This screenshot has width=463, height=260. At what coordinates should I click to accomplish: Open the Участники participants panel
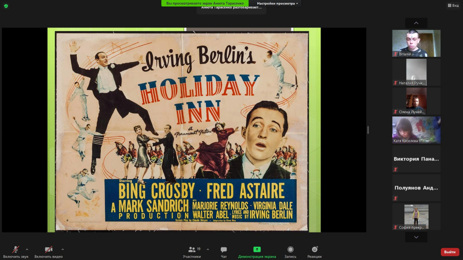tap(192, 252)
